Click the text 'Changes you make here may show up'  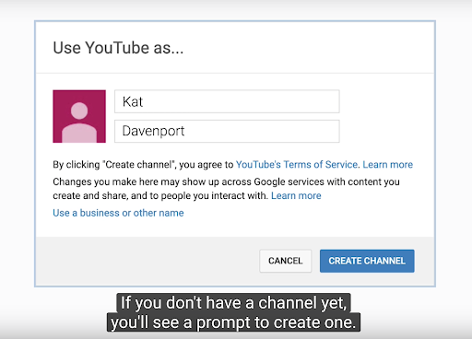136,181
